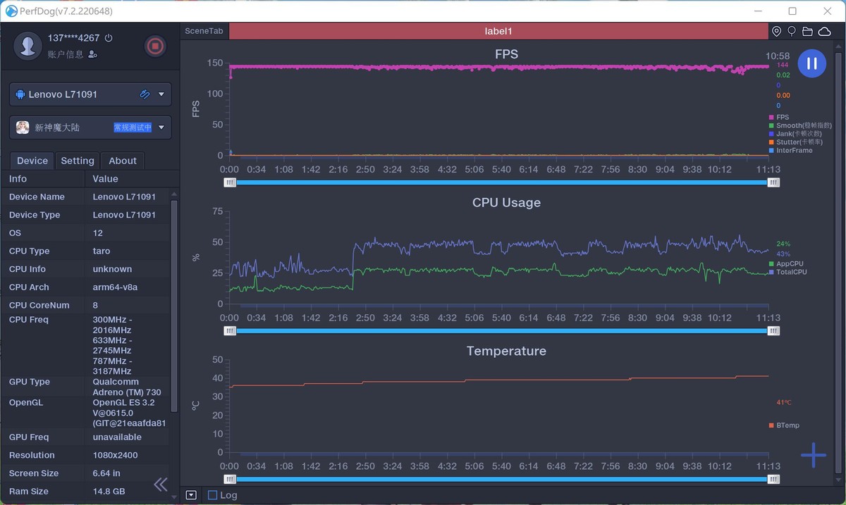Pause data collection with blue pause button

click(x=811, y=63)
